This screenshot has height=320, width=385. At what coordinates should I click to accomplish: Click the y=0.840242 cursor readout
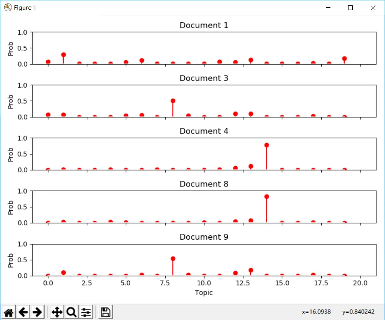click(358, 312)
